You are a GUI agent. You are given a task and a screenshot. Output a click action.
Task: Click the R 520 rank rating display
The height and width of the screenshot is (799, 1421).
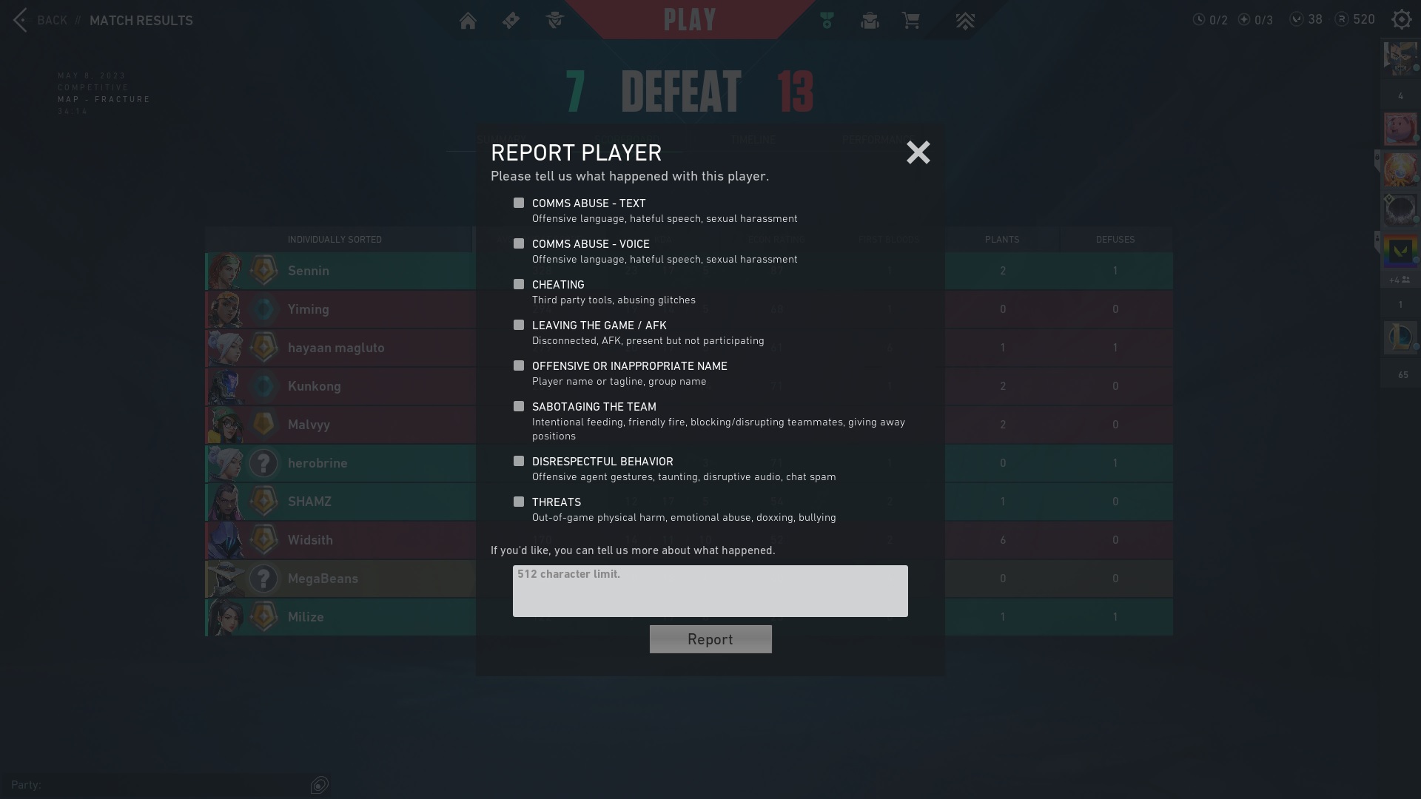coord(1356,19)
